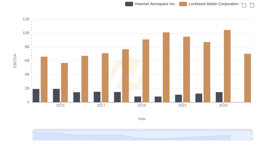
Task: Click the 12B y-axis label
Action: (x=26, y=19)
